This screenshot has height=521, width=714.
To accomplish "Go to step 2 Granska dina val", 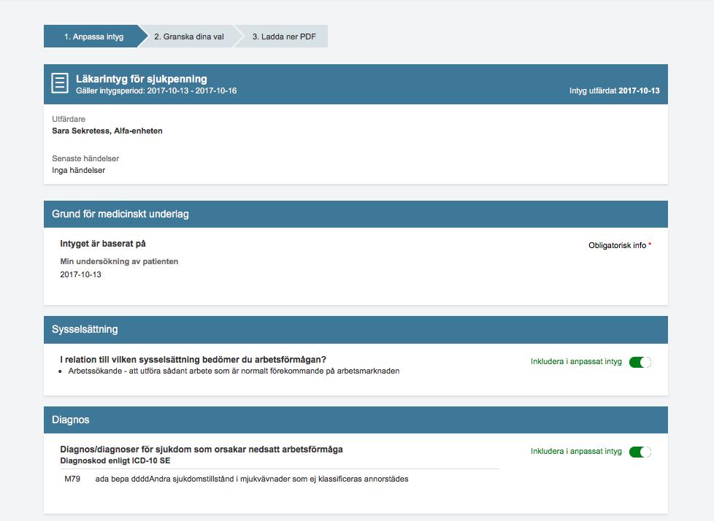I will click(189, 36).
